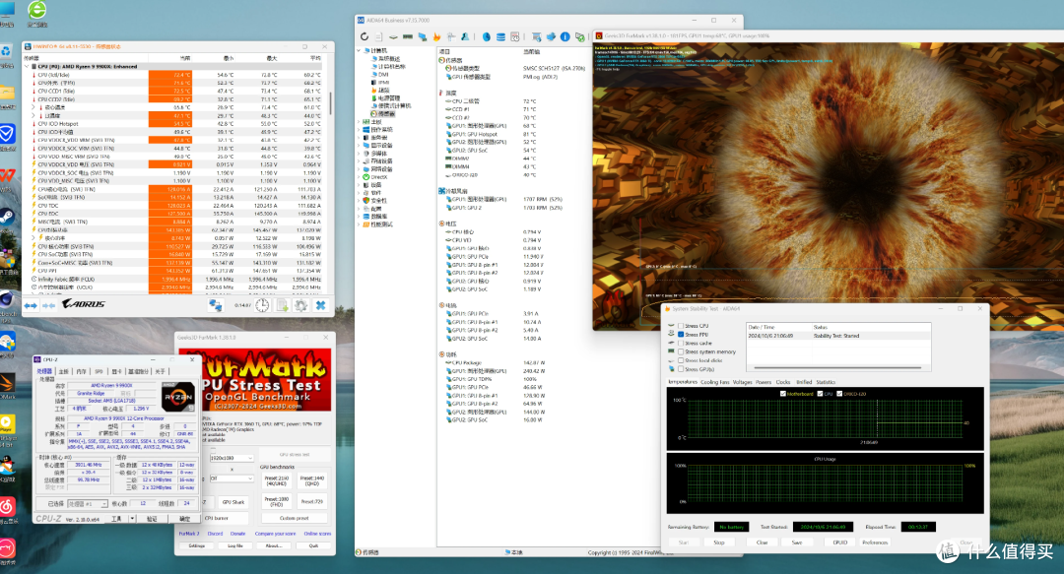Open the FurMark 1920x1080 resolution dropdown
This screenshot has width=1064, height=574.
click(x=232, y=458)
